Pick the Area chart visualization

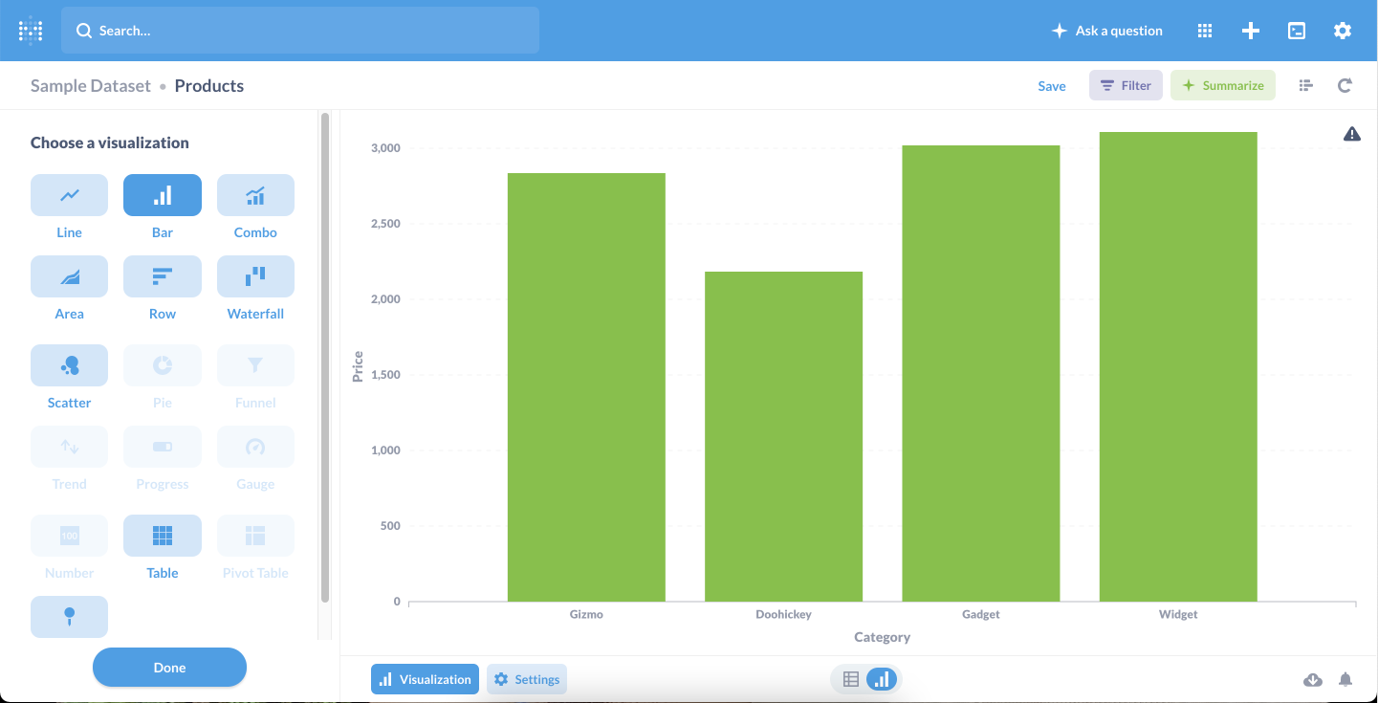tap(69, 276)
